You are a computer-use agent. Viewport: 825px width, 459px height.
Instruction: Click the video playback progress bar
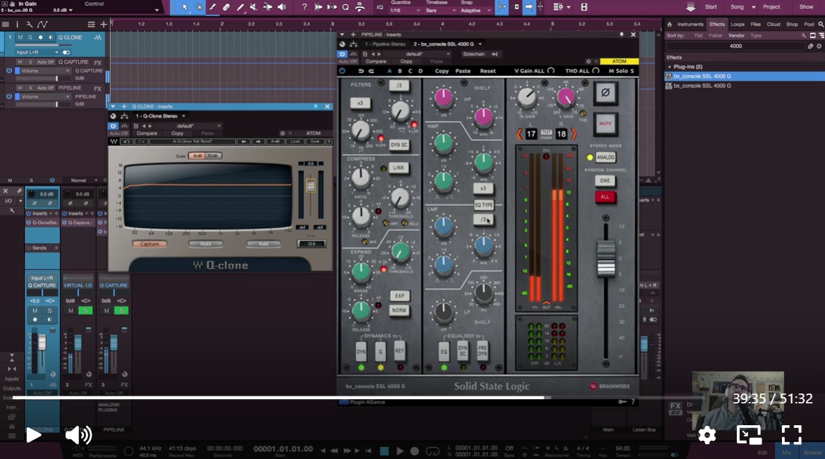click(353, 398)
